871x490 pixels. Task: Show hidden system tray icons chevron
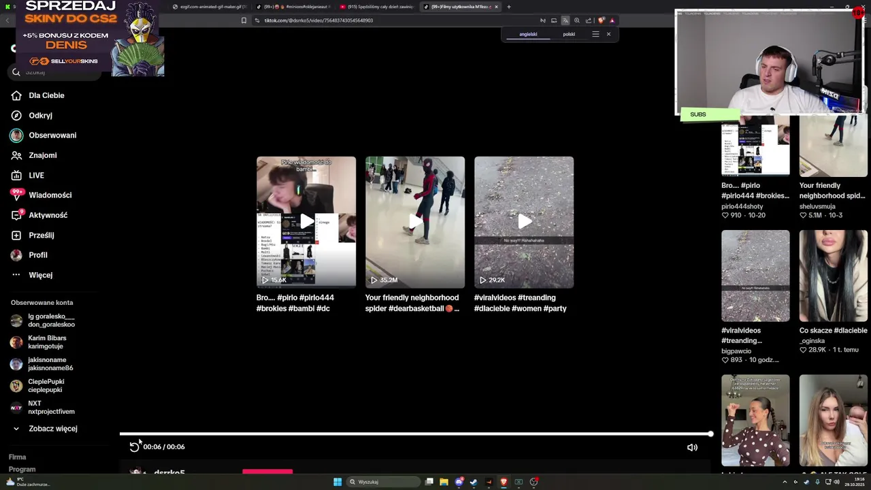tap(785, 482)
